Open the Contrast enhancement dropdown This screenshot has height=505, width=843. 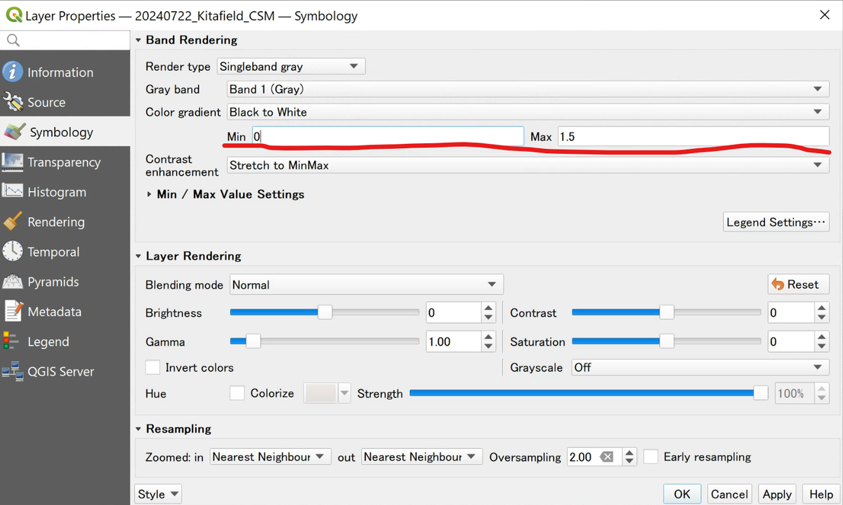coord(528,165)
